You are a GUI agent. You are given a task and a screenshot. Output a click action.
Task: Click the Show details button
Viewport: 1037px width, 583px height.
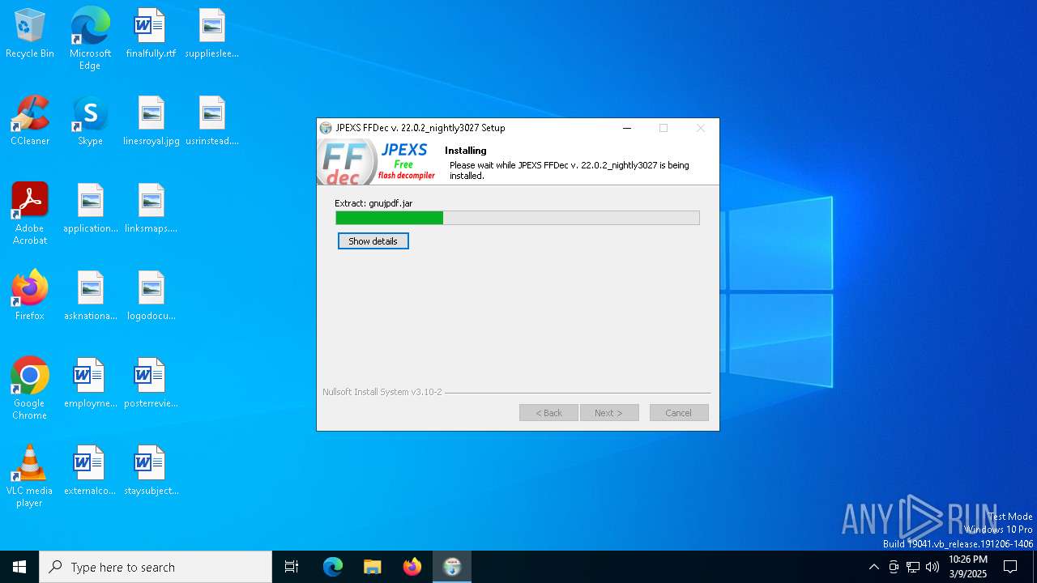click(373, 241)
